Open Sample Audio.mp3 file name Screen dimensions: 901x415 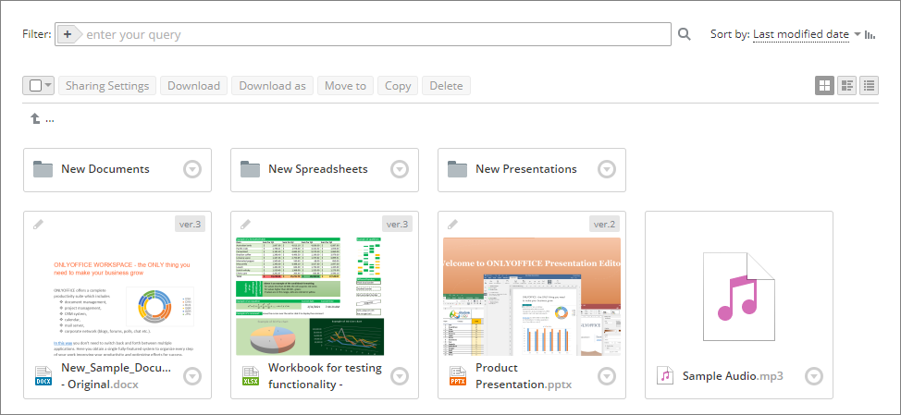pyautogui.click(x=734, y=376)
